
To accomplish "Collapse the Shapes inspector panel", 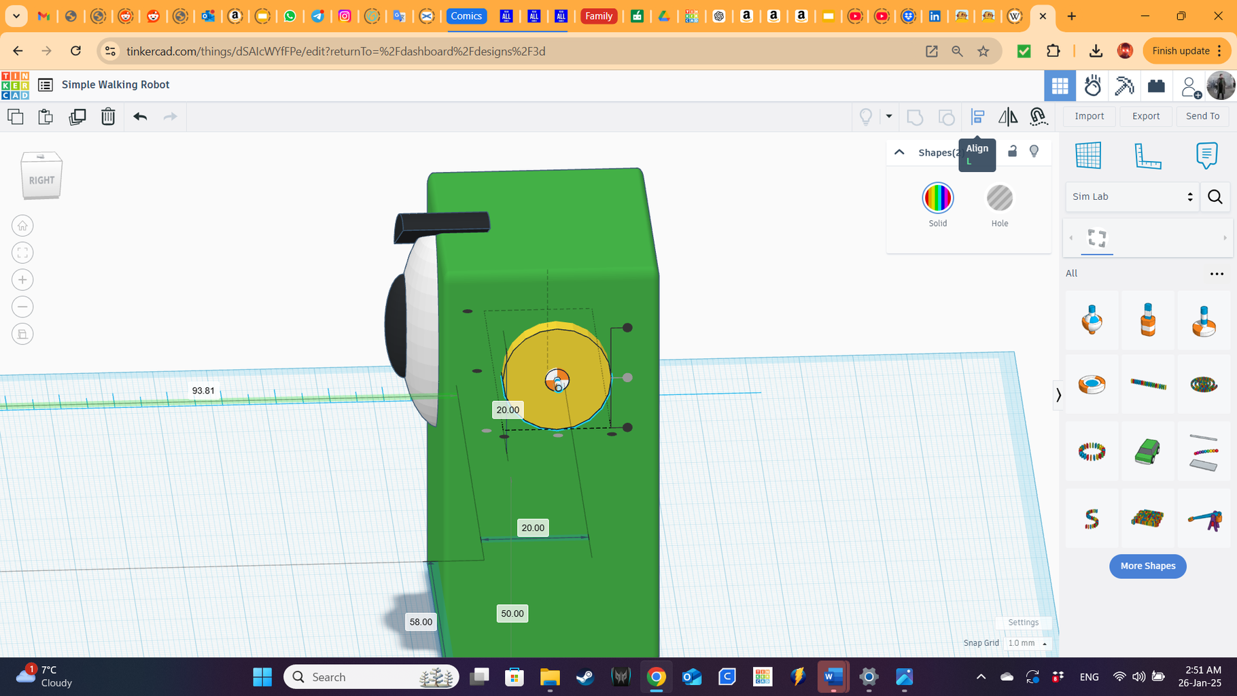I will (x=899, y=152).
